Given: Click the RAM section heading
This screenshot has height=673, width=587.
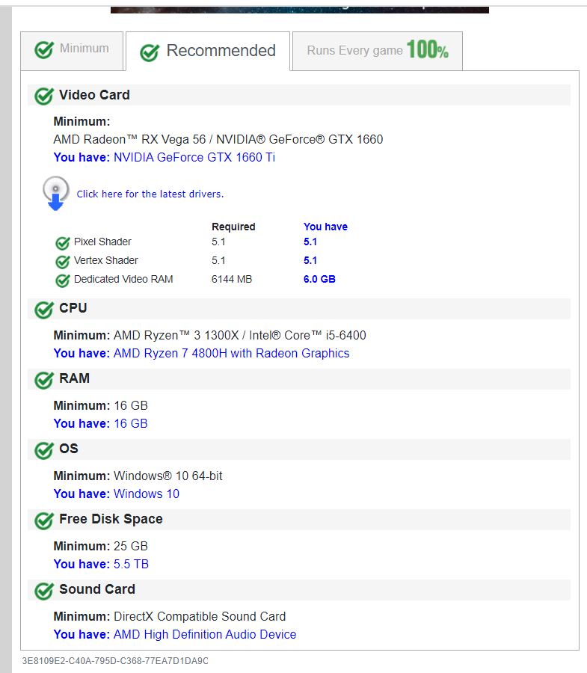Looking at the screenshot, I should pos(74,378).
